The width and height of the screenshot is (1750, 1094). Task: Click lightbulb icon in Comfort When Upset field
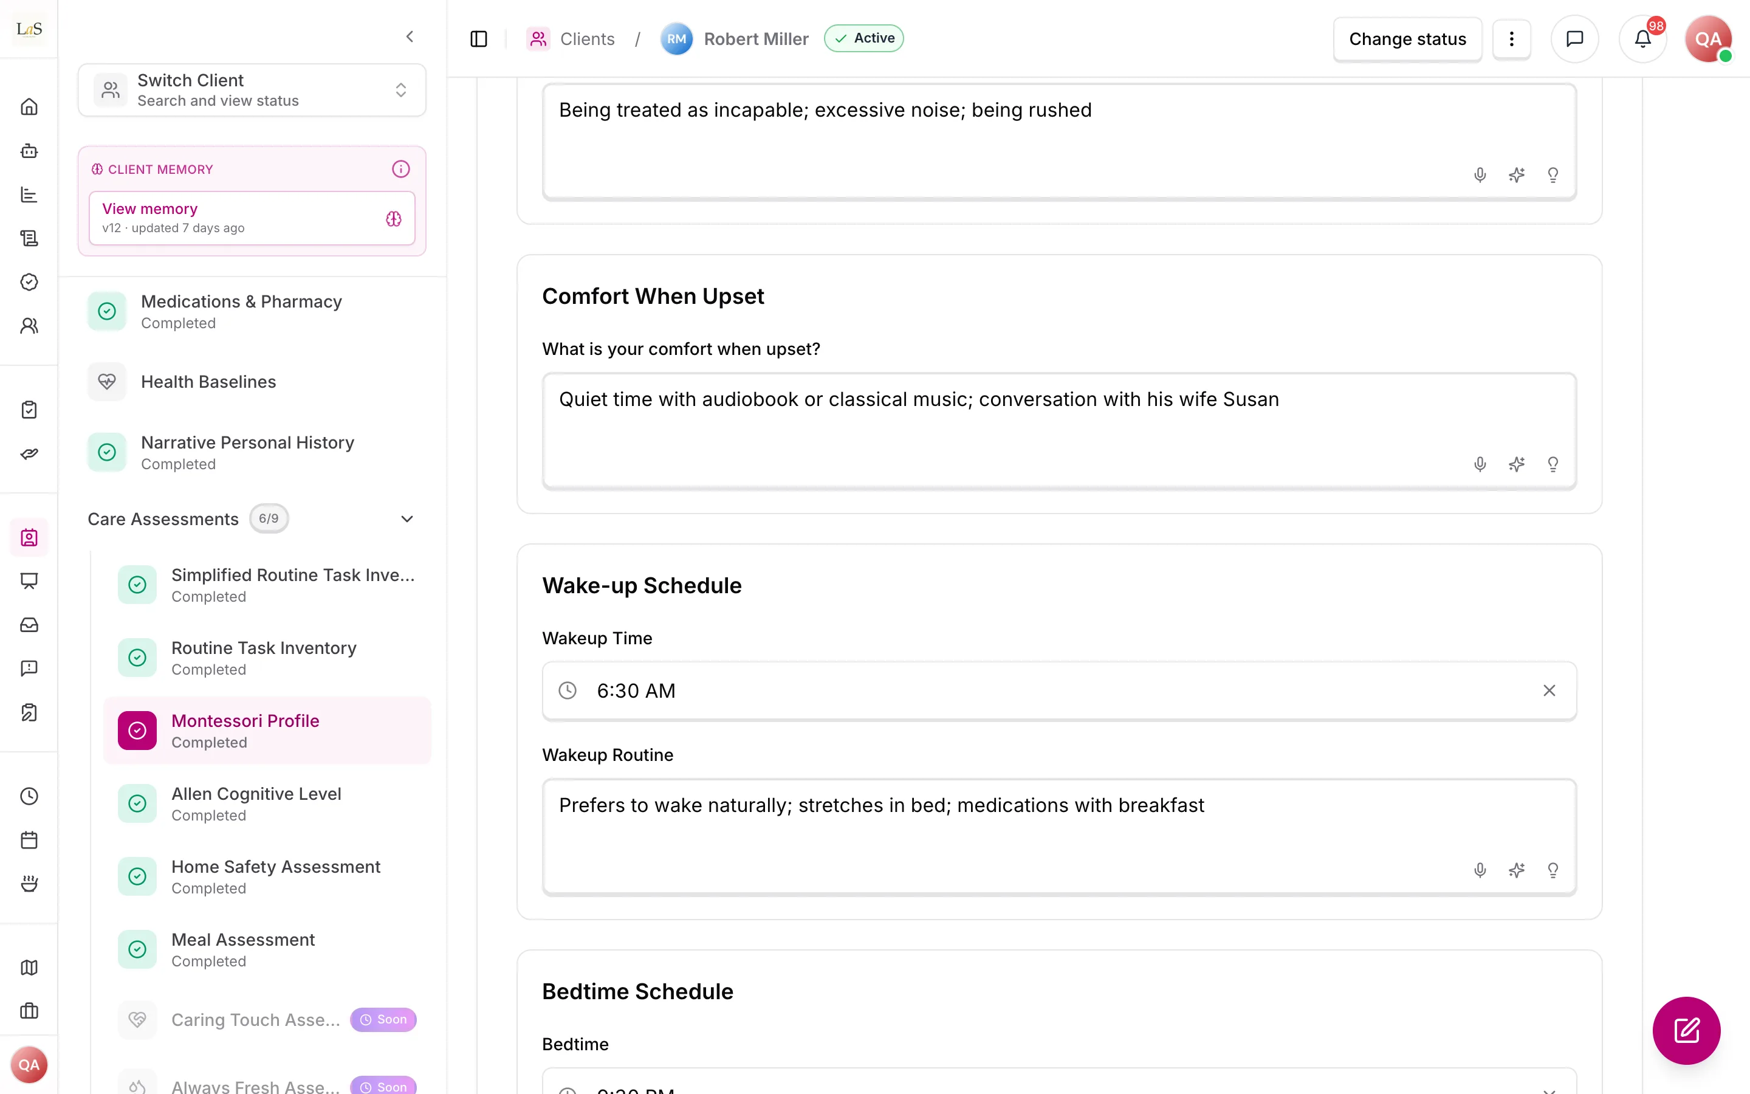1553,464
